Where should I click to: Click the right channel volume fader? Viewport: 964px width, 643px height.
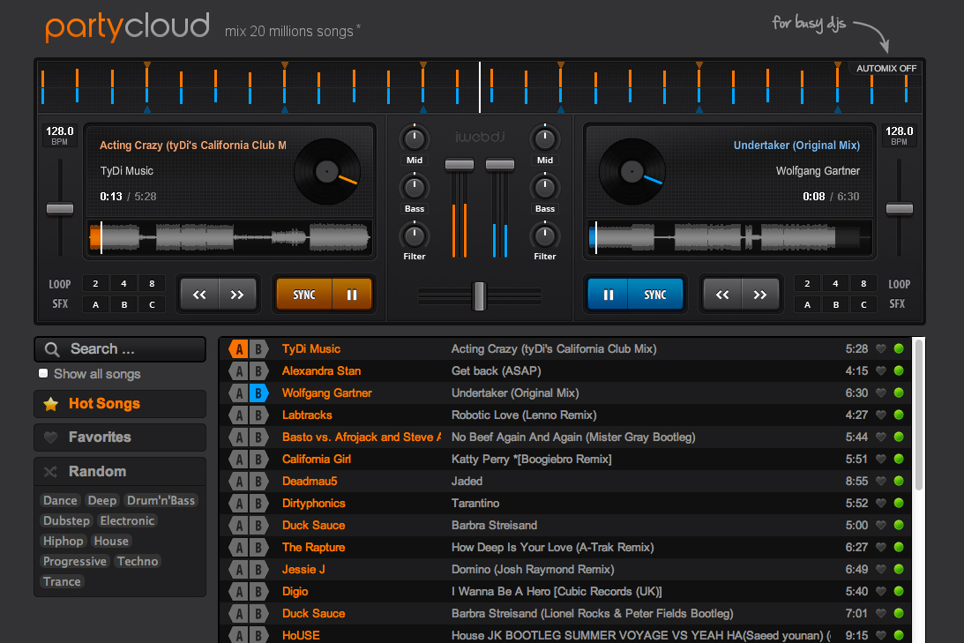tap(500, 164)
